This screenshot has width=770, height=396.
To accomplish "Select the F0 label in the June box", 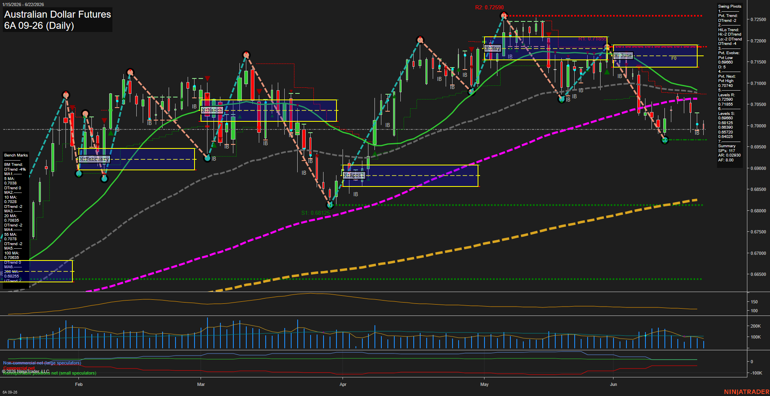I will pos(674,58).
